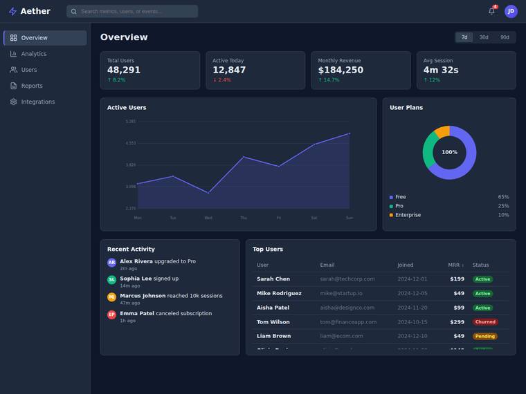Switch to the 30d time range
The image size is (526, 394).
[484, 37]
